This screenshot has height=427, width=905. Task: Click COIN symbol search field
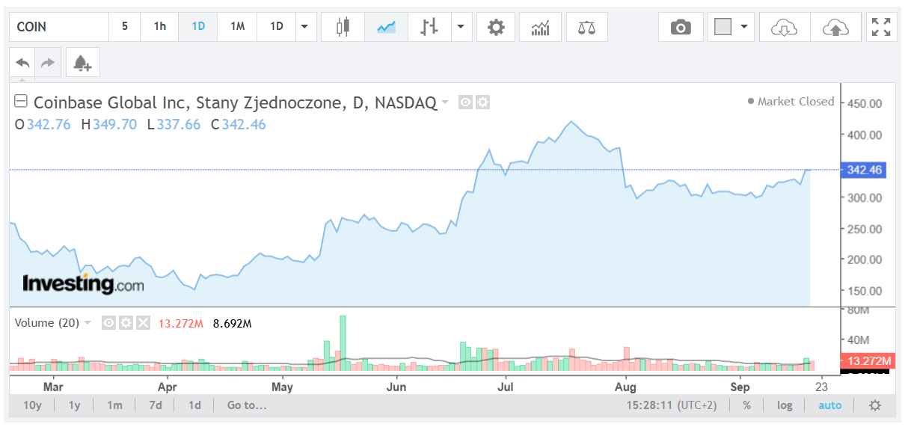coord(59,27)
